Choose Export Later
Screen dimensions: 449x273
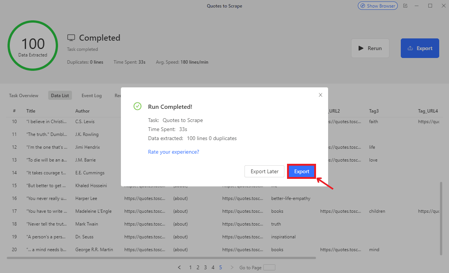point(264,171)
